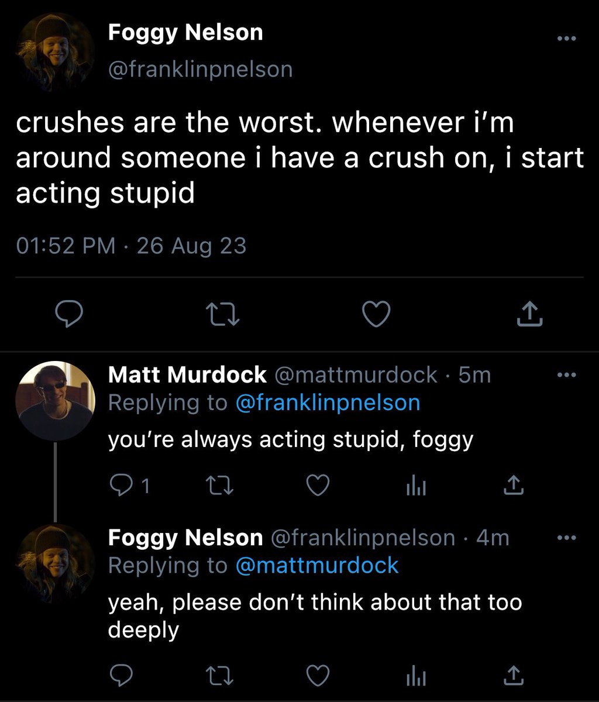View analytics for Foggy's last reply
The height and width of the screenshot is (702, 599).
coord(415,676)
